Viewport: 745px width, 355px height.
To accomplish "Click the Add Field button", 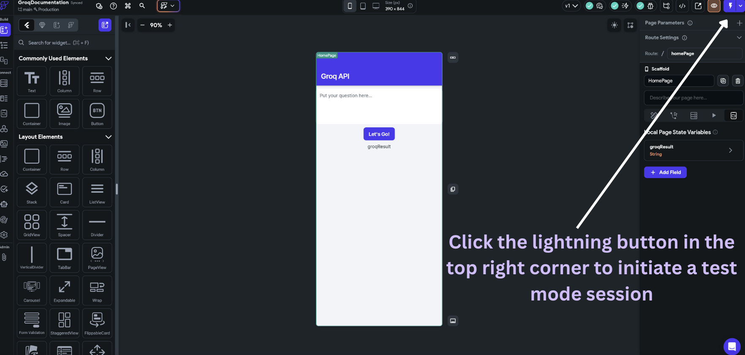I will [x=665, y=172].
